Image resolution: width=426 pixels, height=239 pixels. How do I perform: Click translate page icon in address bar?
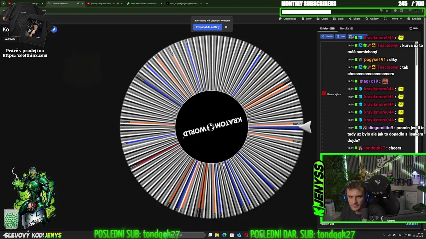[382, 11]
